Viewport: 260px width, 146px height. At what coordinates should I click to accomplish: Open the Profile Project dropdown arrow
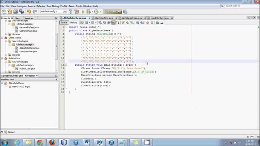[100, 12]
